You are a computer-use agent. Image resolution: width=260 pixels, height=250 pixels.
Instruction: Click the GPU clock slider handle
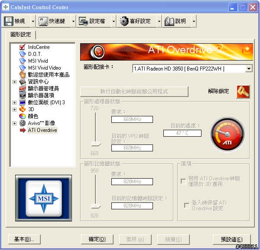click(x=96, y=144)
